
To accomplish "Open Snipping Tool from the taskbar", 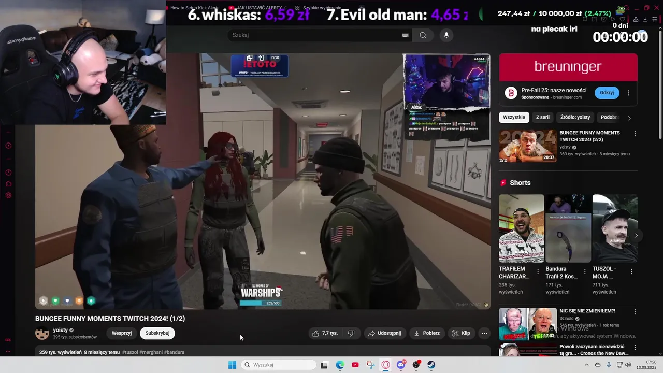I will [370, 365].
